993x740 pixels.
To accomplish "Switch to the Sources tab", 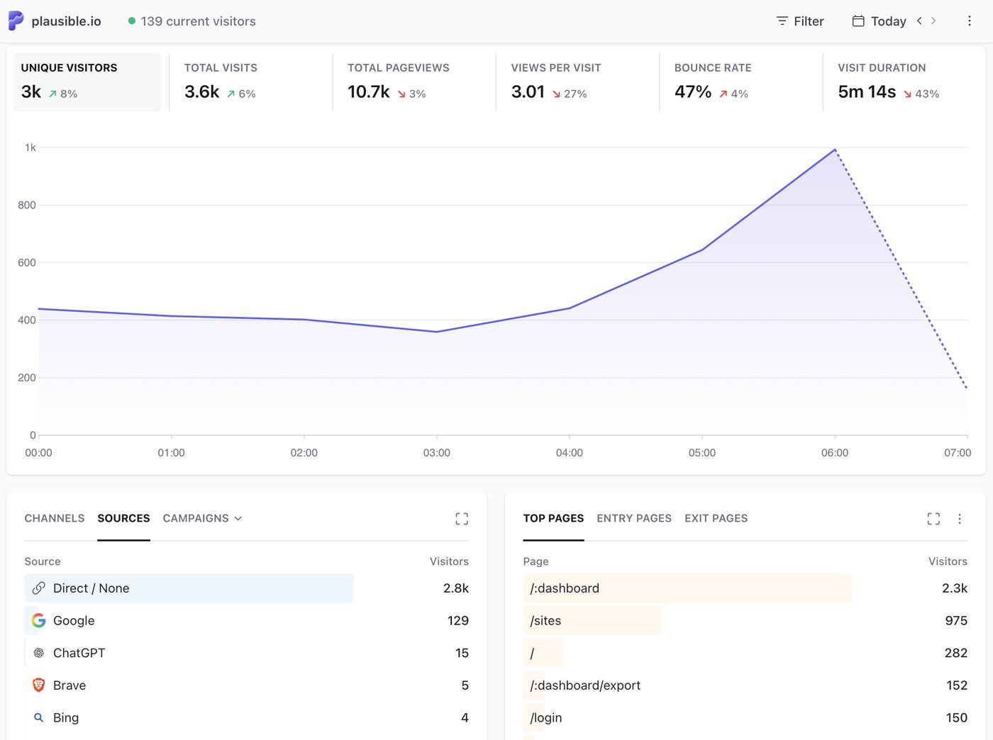I will click(123, 518).
